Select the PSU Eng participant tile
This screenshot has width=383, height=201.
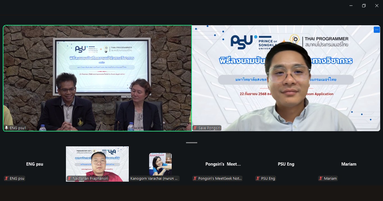(286, 164)
